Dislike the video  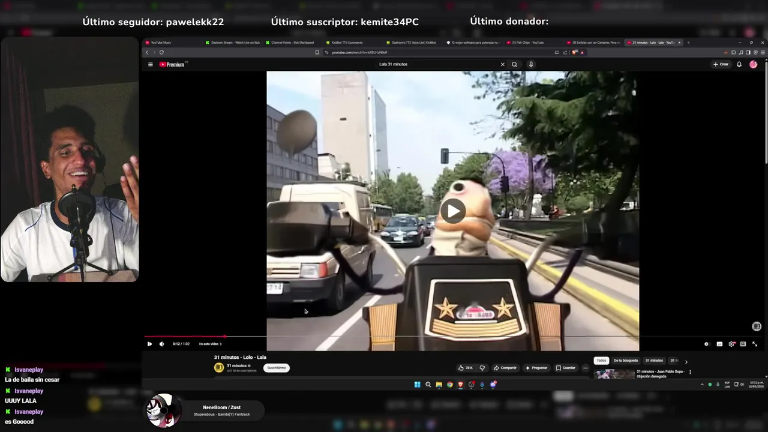[x=482, y=368]
